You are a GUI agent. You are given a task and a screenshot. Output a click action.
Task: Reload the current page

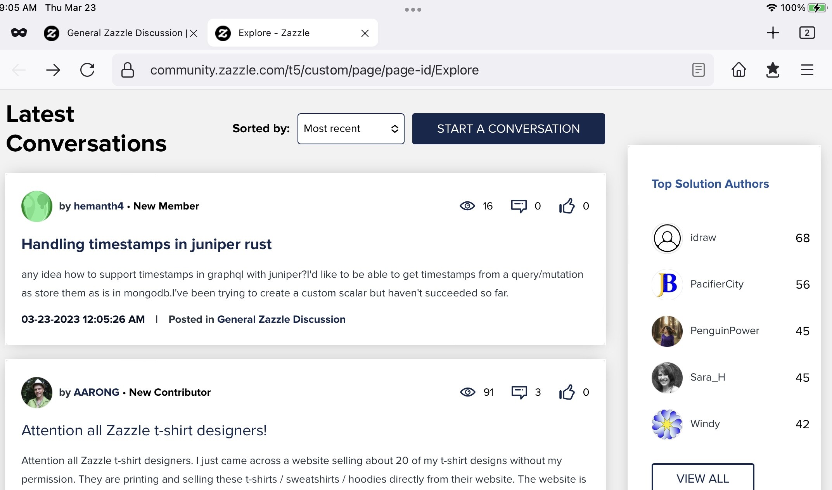pos(87,70)
